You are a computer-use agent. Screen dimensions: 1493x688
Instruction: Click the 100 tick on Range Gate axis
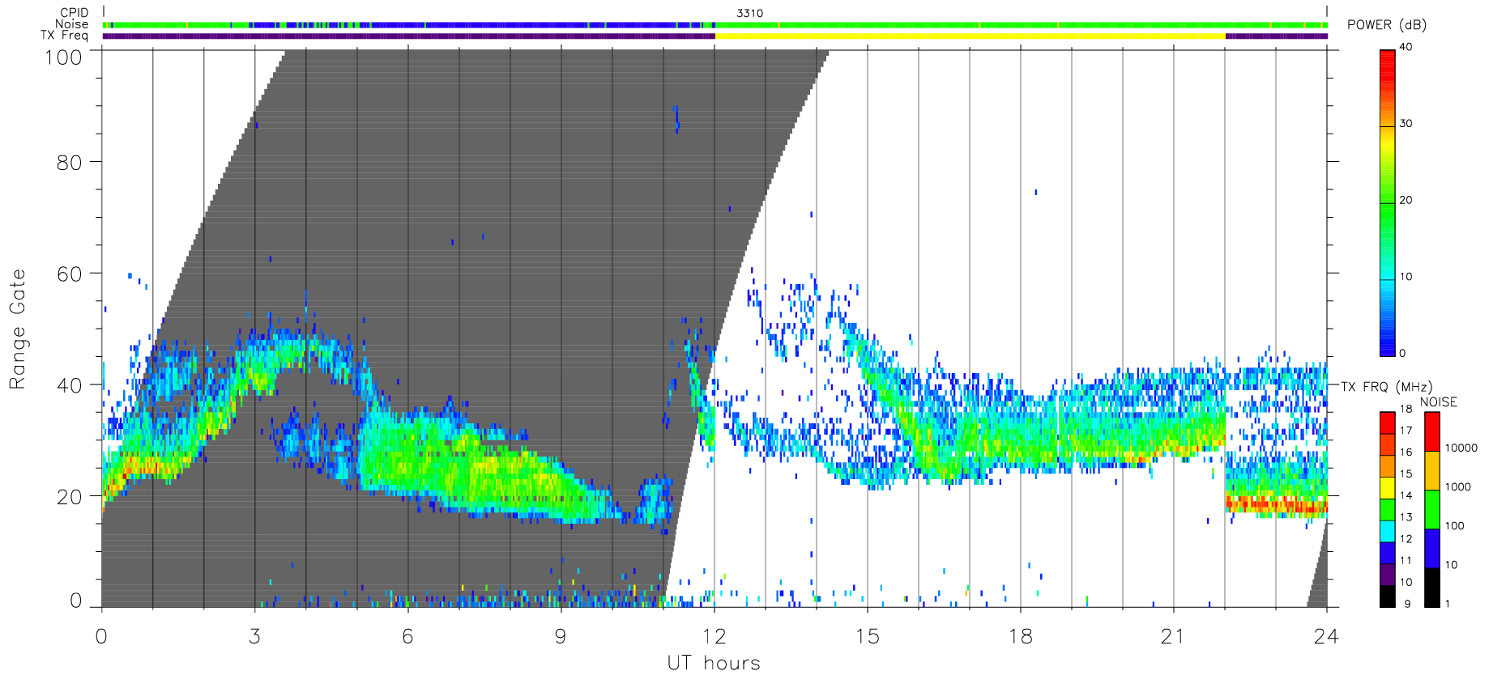click(64, 57)
